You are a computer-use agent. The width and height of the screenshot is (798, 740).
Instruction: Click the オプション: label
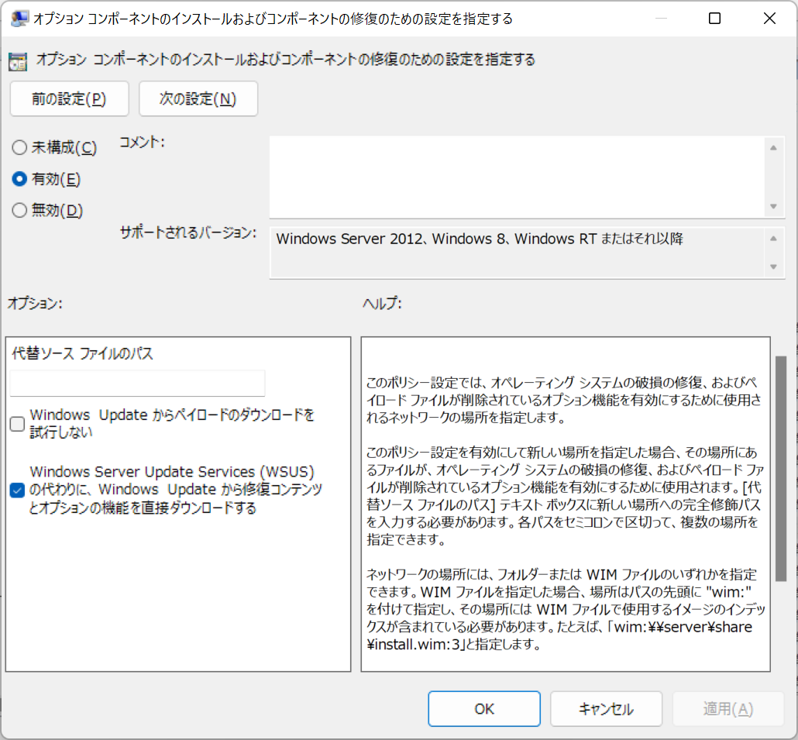[x=35, y=303]
